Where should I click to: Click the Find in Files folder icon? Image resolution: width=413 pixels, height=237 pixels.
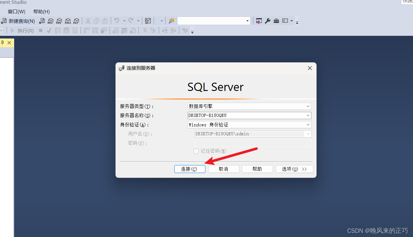[171, 21]
